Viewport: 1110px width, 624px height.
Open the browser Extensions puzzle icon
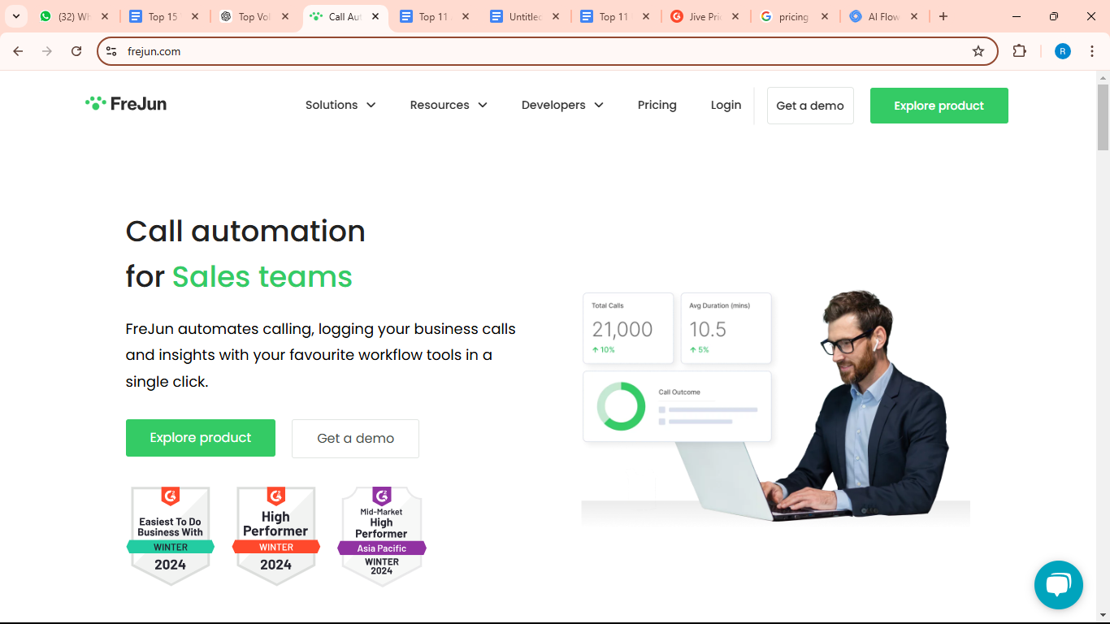[1019, 51]
